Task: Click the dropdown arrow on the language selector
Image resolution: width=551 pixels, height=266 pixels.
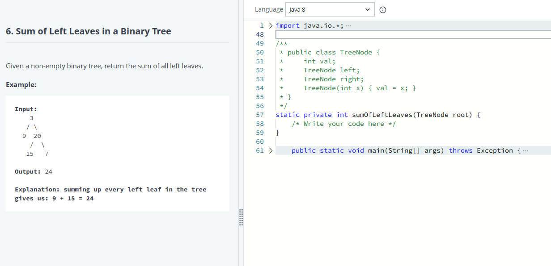Action: point(368,9)
